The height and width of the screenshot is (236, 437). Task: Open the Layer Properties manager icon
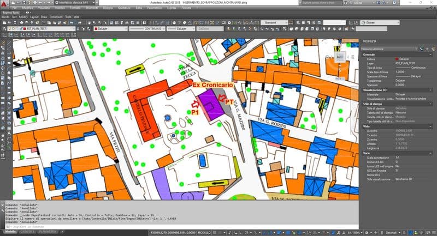click(4, 28)
